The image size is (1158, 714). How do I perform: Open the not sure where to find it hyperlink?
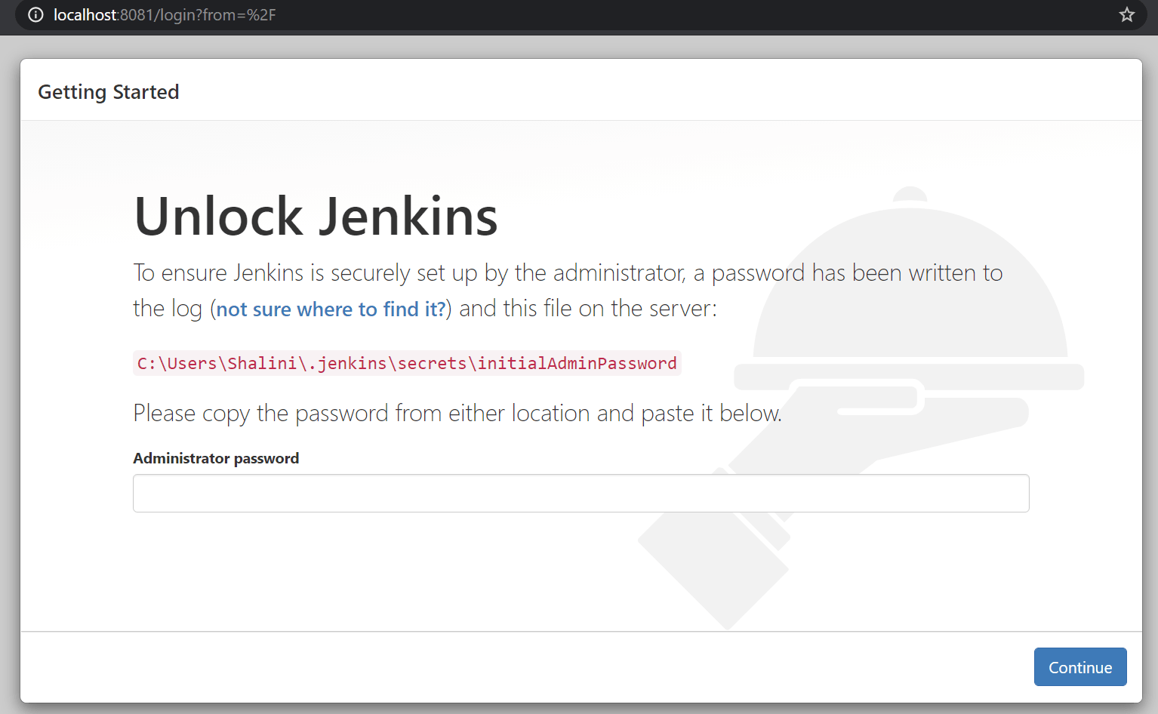coord(330,309)
